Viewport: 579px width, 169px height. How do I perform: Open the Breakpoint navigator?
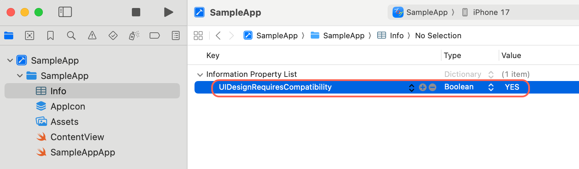tap(154, 35)
